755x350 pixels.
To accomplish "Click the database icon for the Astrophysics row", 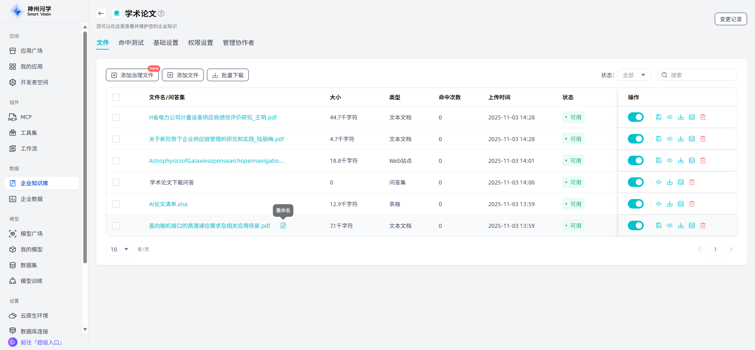I will [x=692, y=161].
